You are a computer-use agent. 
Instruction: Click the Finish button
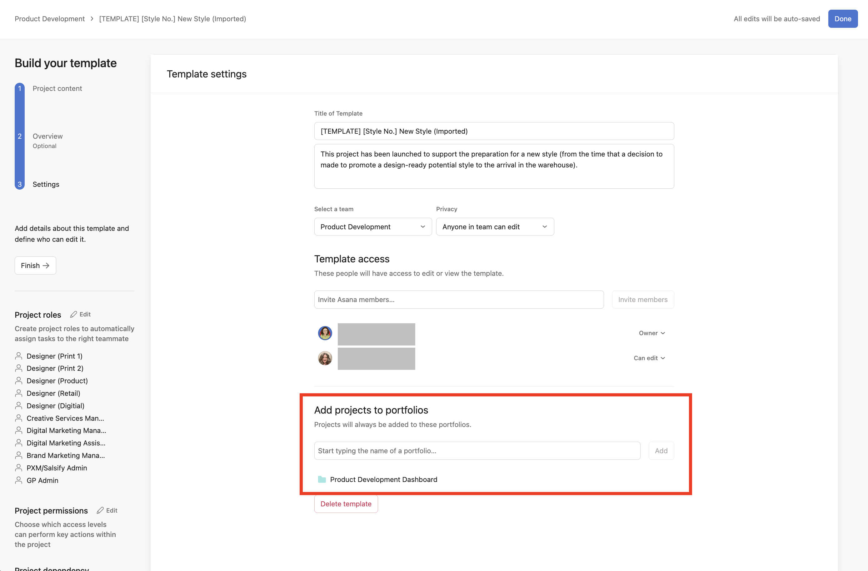click(x=35, y=266)
